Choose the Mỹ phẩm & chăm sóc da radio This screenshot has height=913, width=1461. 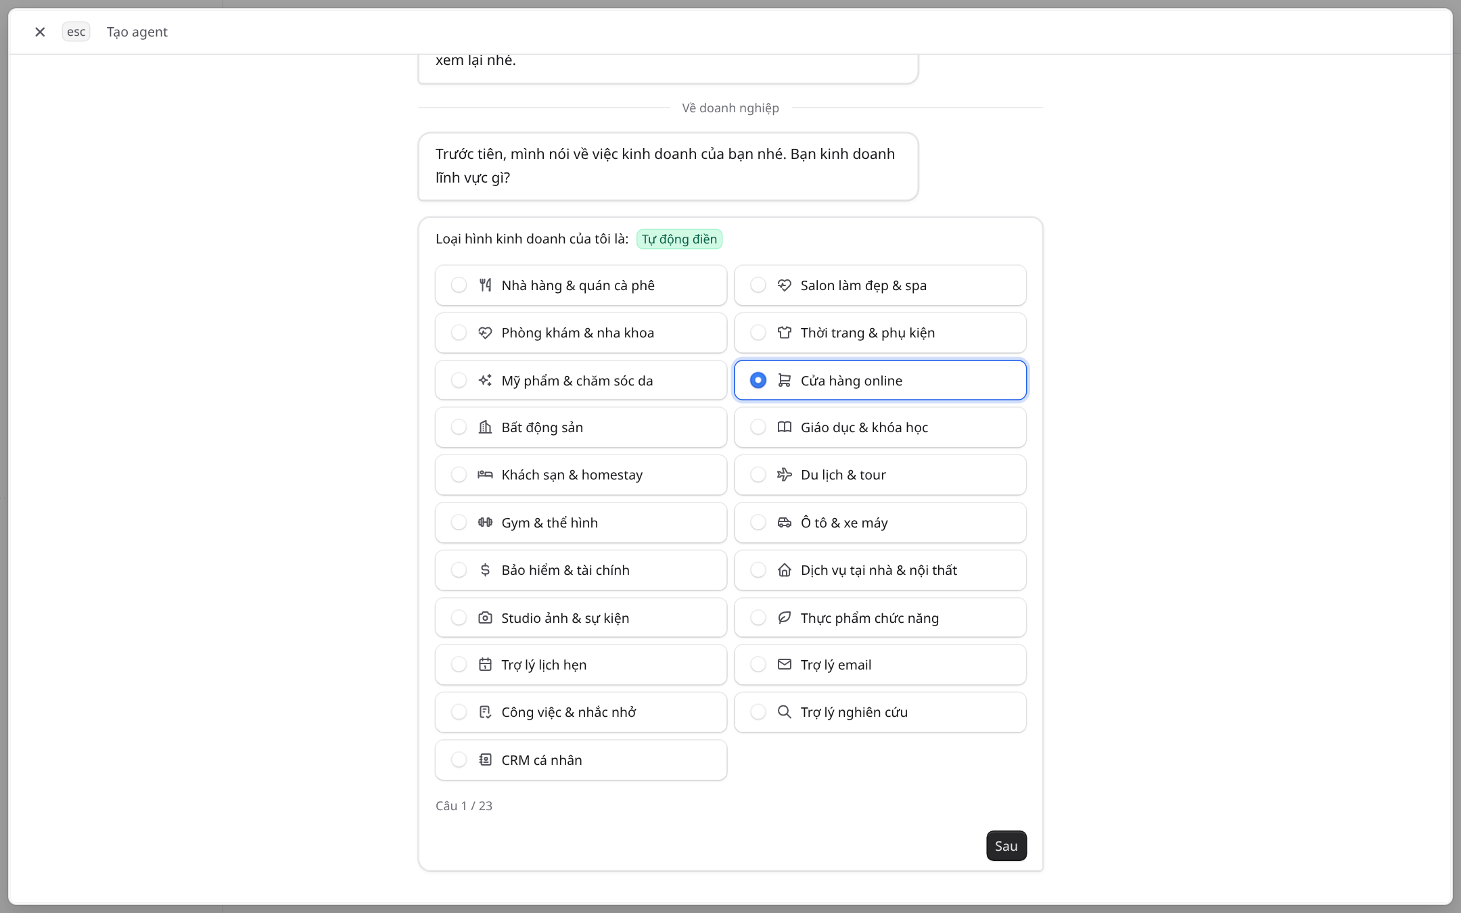pyautogui.click(x=459, y=380)
